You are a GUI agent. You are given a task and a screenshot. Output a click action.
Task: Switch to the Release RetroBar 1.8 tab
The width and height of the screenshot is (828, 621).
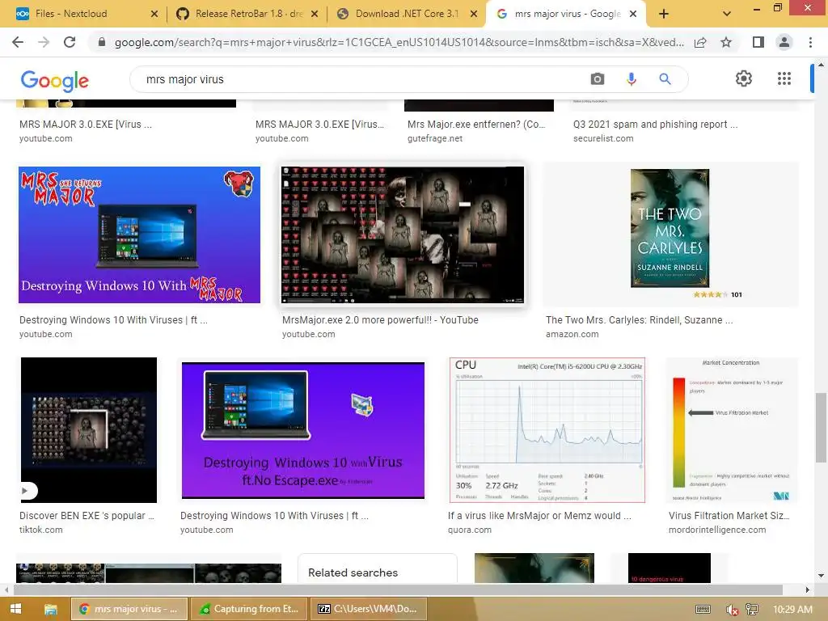[x=248, y=14]
